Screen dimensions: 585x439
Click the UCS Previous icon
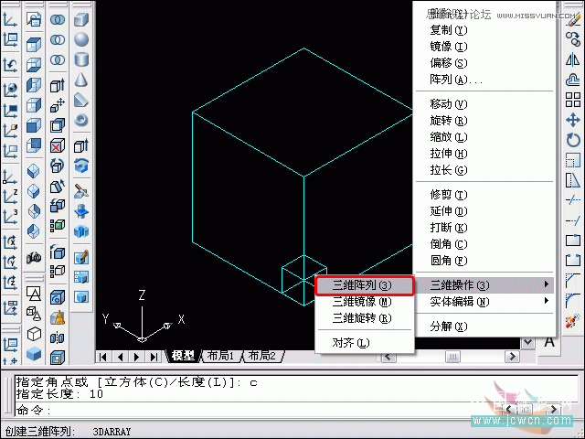pos(10,65)
